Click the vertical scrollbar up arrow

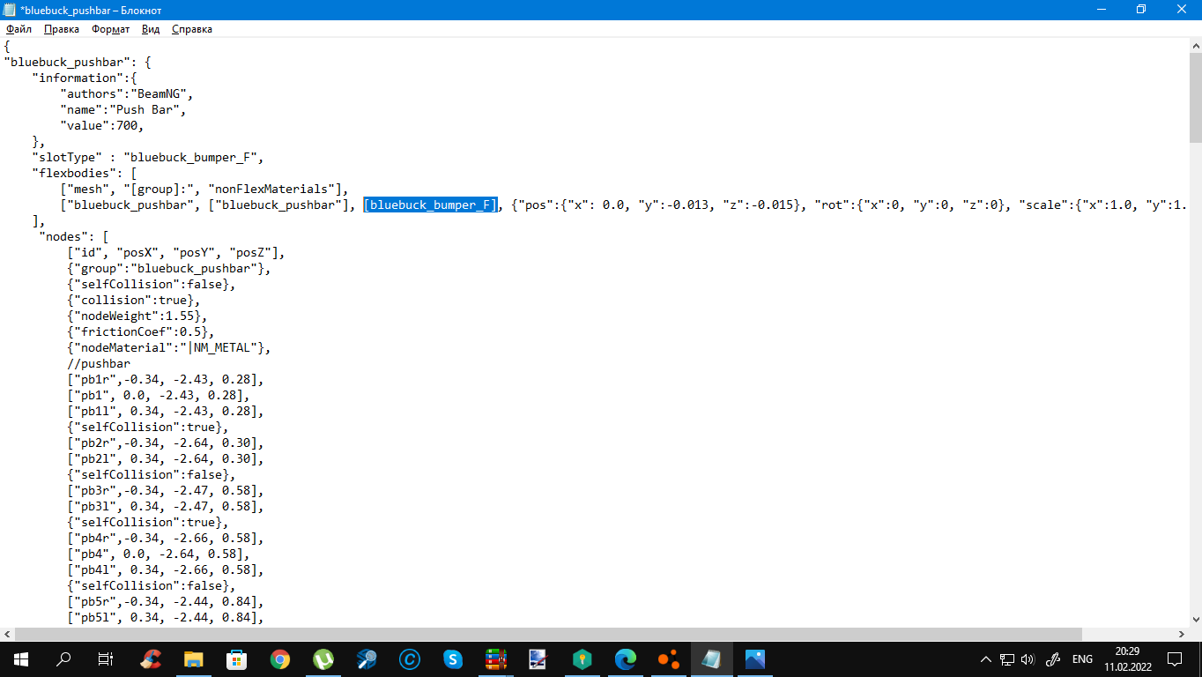click(x=1195, y=44)
